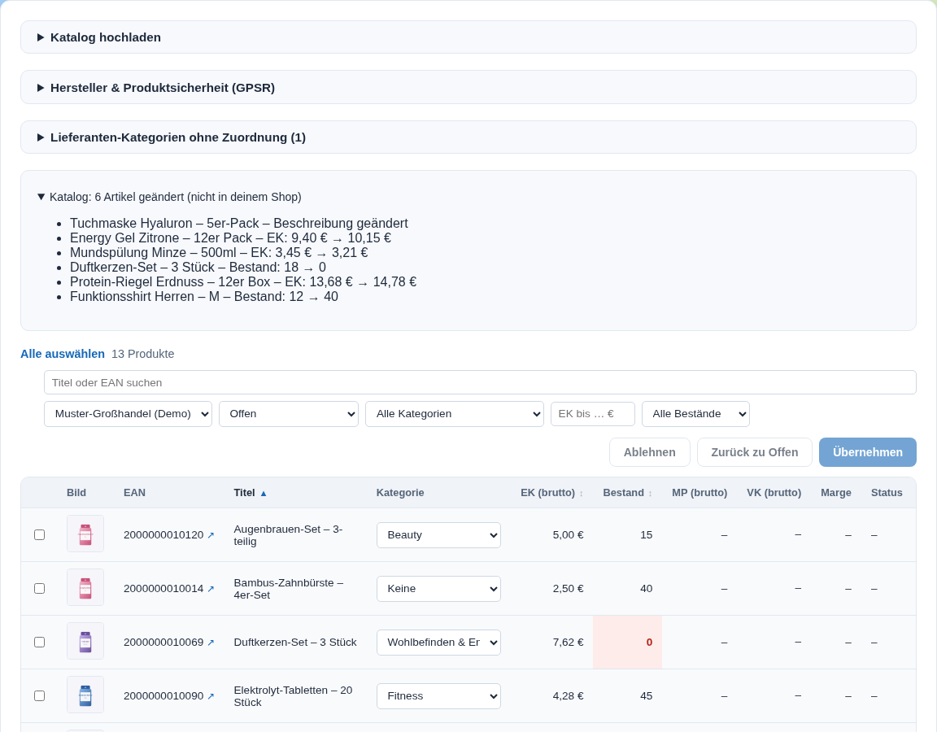This screenshot has width=937, height=732.
Task: Open the Alle Kategorien filter dropdown
Action: (455, 414)
